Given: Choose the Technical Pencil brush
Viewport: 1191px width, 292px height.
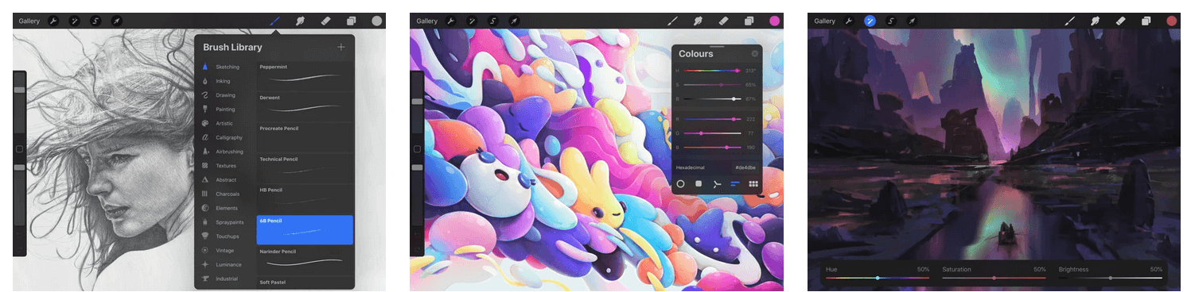Looking at the screenshot, I should pos(306,169).
